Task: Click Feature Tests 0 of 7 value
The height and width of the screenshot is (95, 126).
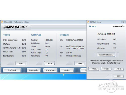Action: [24, 52]
